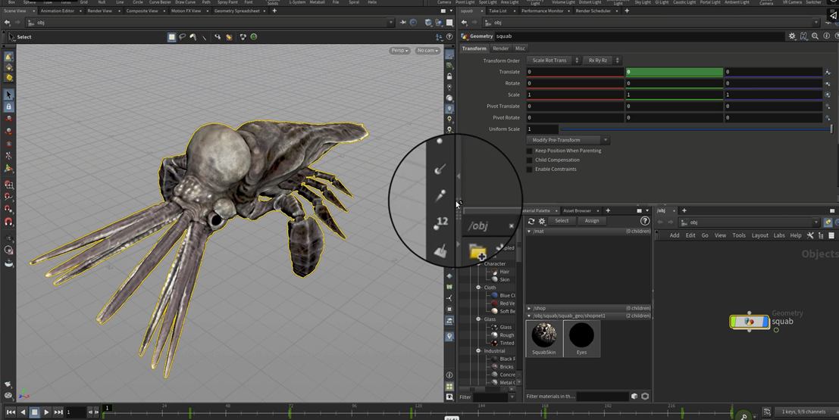Click the lock icon on viewport right toolbar

(x=449, y=76)
